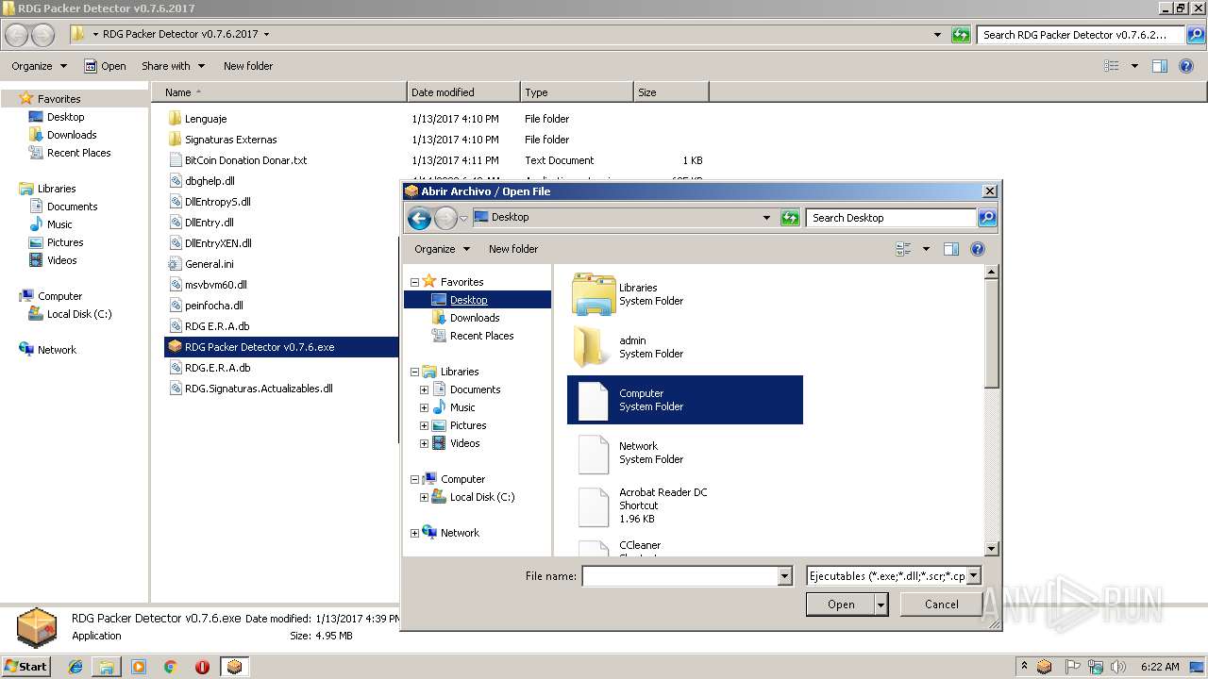The height and width of the screenshot is (679, 1208).
Task: Toggle preview pane icon in Open File dialog
Action: [x=951, y=249]
